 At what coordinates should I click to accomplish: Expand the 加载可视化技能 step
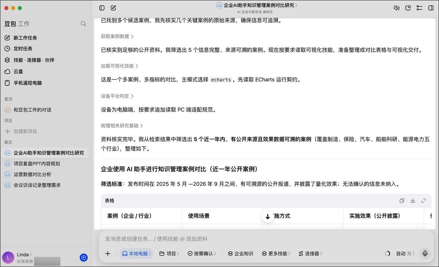pos(120,66)
